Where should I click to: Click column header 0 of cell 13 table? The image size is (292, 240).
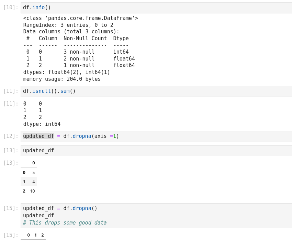point(33,163)
